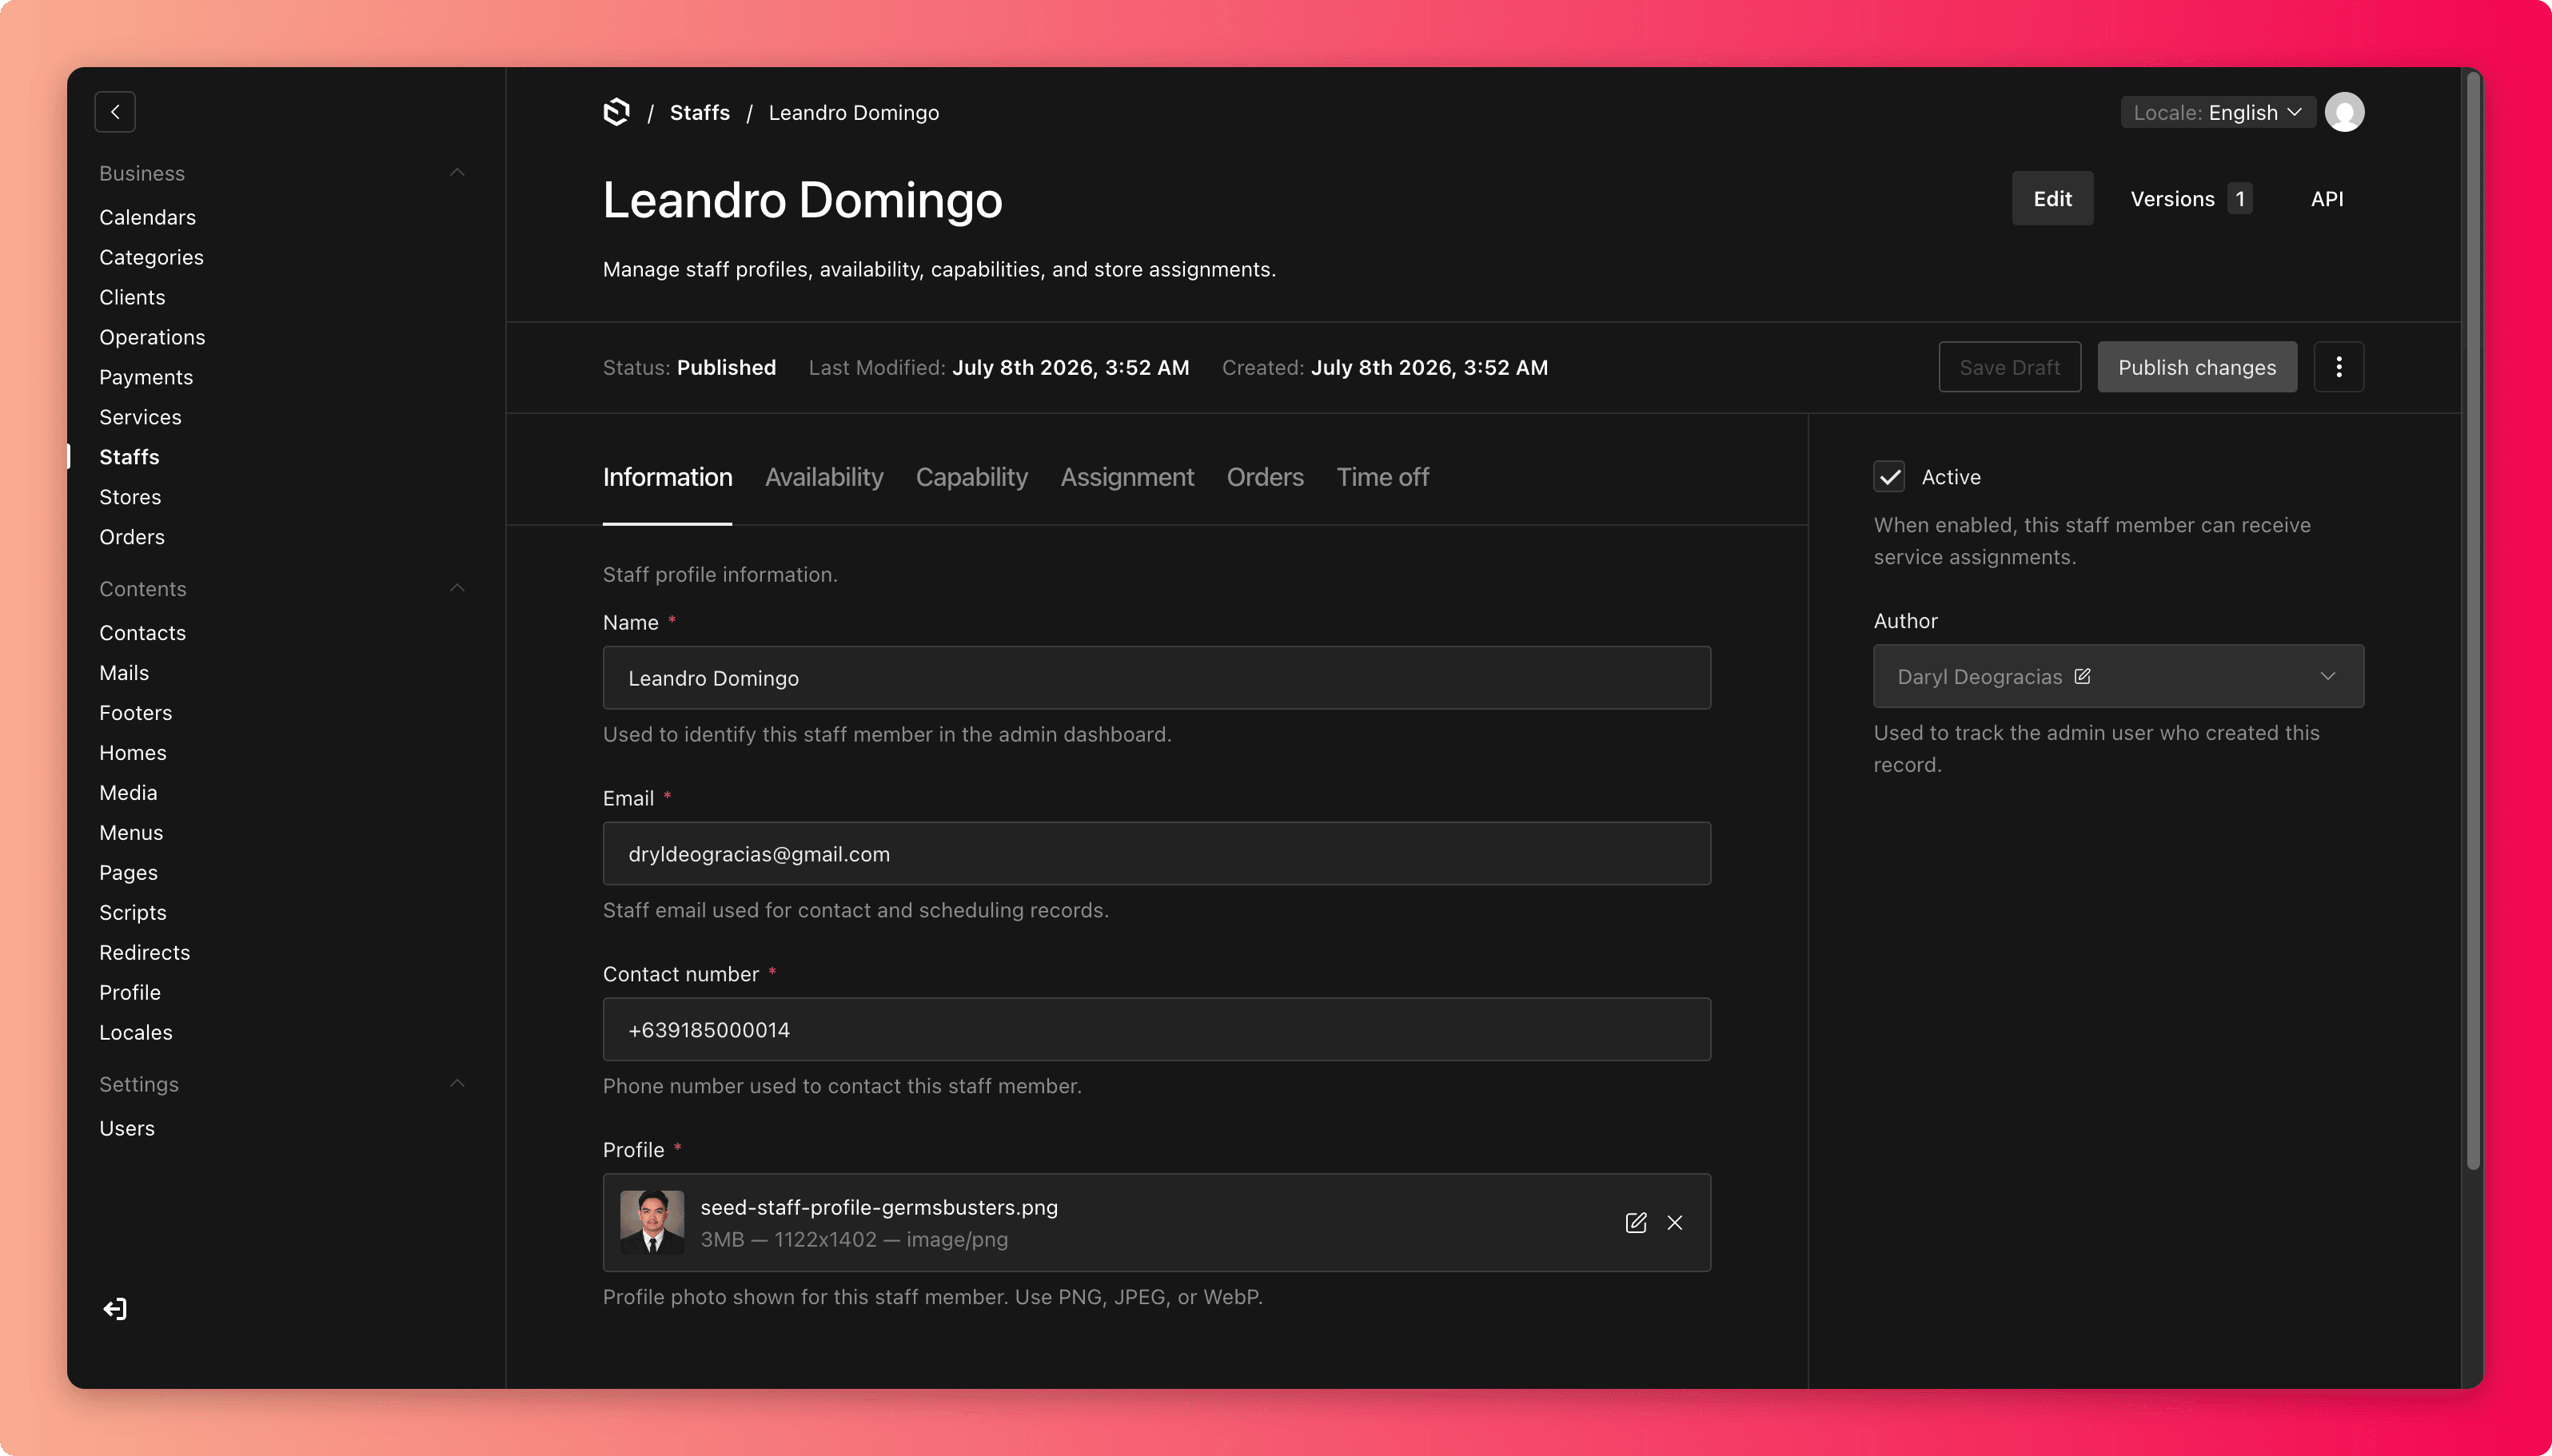Focus the Name input field

(x=1156, y=678)
